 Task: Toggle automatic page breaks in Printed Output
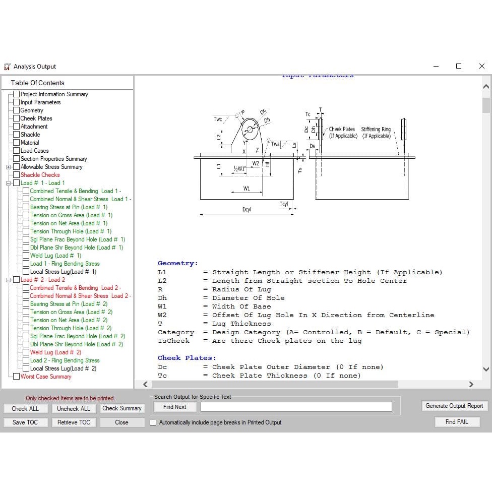pyautogui.click(x=153, y=422)
